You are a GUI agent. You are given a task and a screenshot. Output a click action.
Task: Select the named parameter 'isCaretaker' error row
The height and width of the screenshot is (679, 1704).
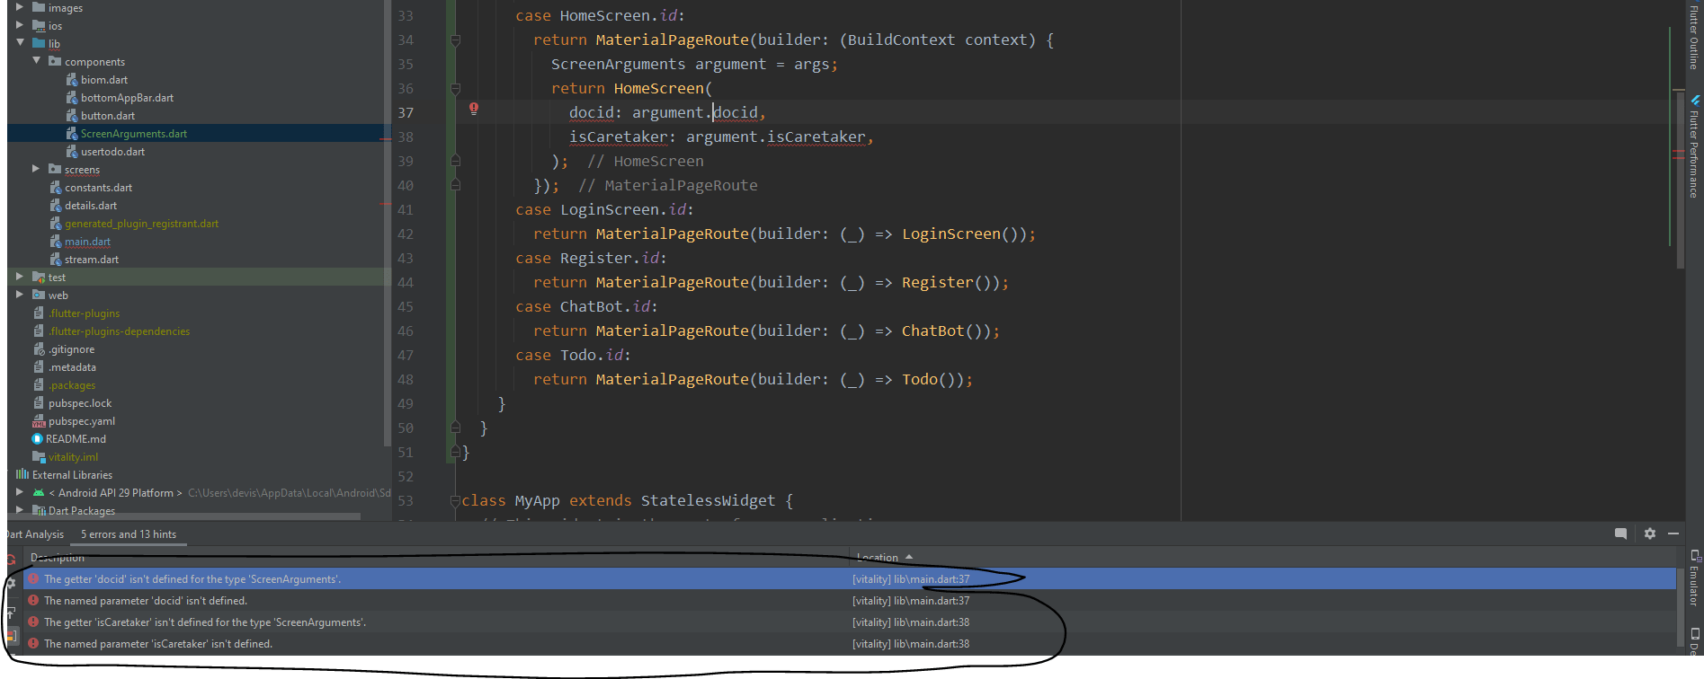[x=158, y=644]
